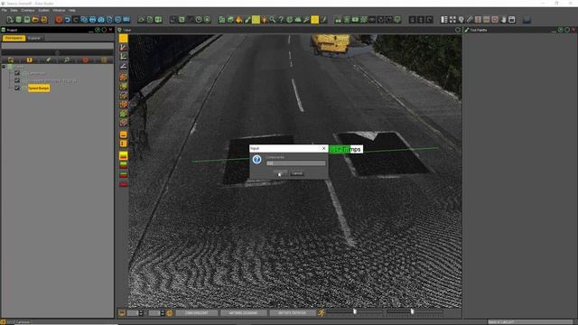Click the ruler measure toolbar icon
This screenshot has width=578, height=325.
click(470, 20)
